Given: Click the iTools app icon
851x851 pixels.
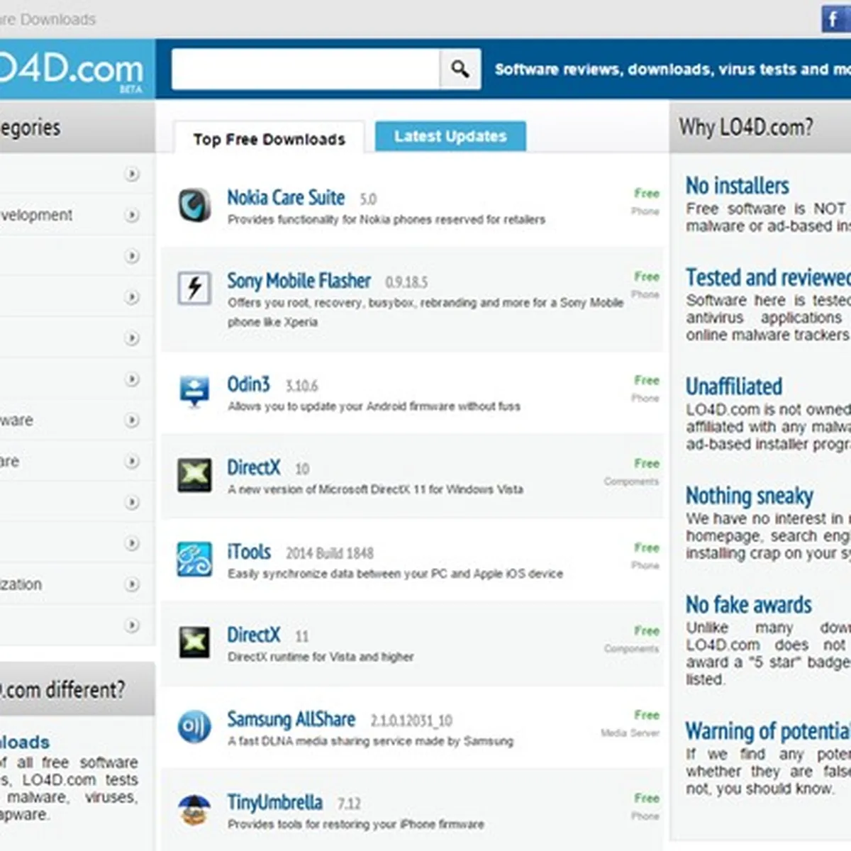Looking at the screenshot, I should [x=194, y=559].
